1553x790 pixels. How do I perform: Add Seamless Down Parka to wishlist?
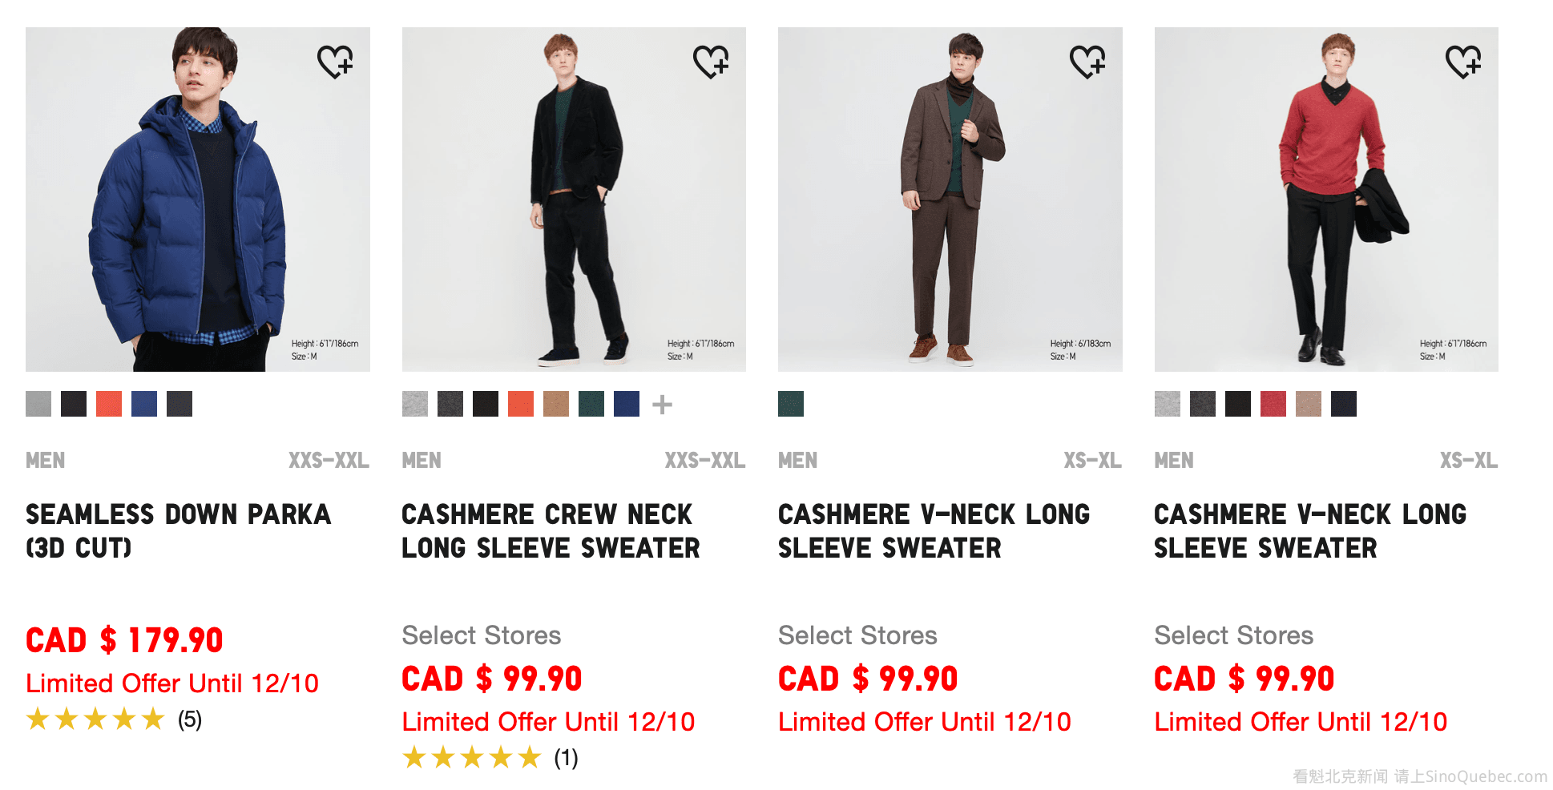tap(335, 62)
